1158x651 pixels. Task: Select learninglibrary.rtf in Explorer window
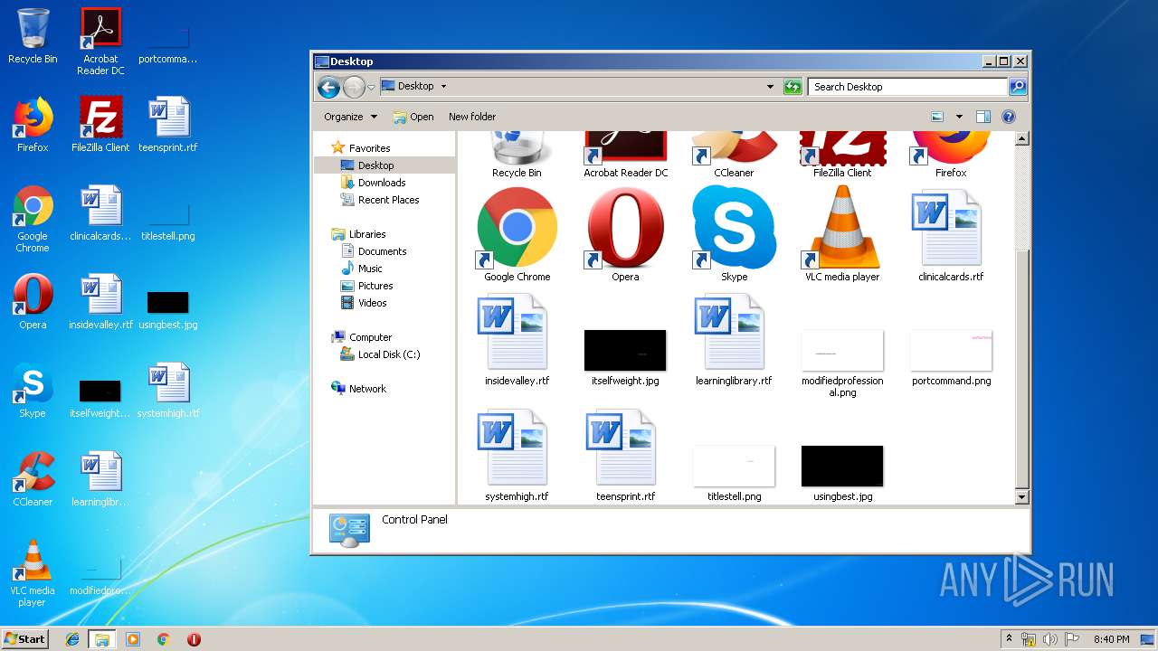(734, 340)
